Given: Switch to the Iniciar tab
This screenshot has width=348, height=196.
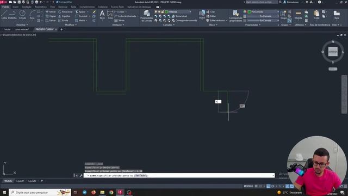Looking at the screenshot, I should click(7, 29).
